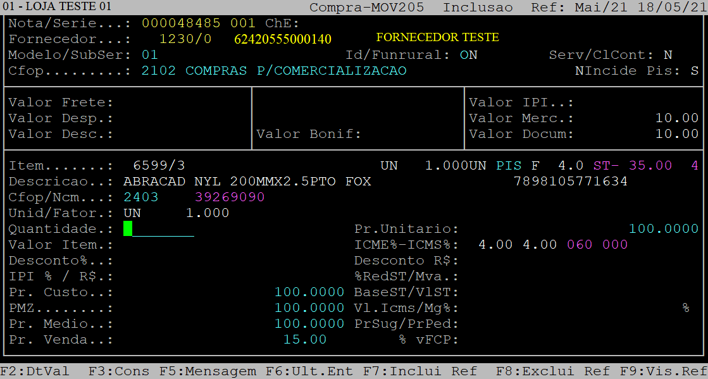Select the Cfop code 2102
Viewport: 708px width, 379px height.
159,71
